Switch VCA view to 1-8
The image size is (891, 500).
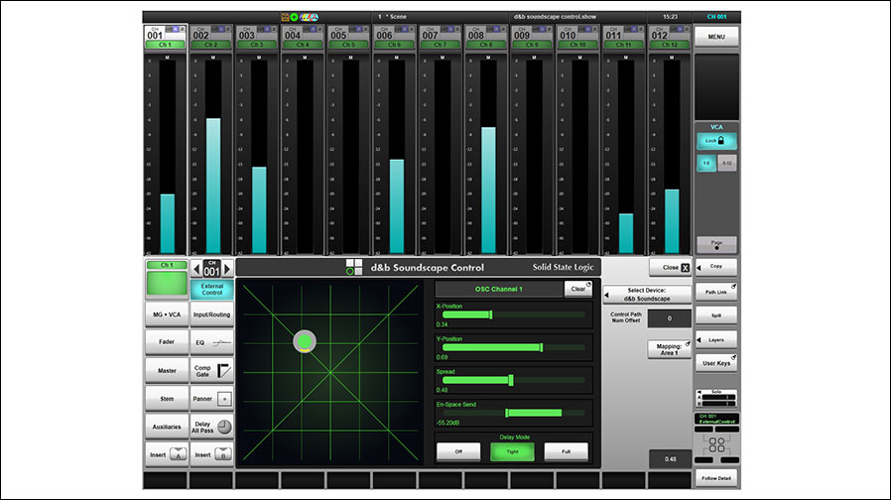click(x=706, y=163)
